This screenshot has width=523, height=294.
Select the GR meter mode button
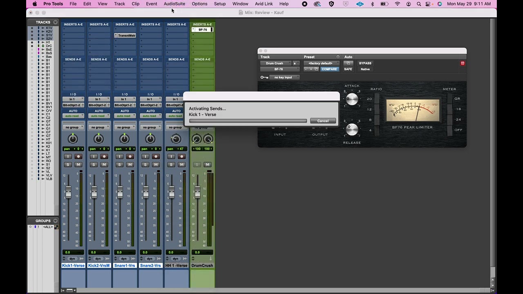click(450, 98)
